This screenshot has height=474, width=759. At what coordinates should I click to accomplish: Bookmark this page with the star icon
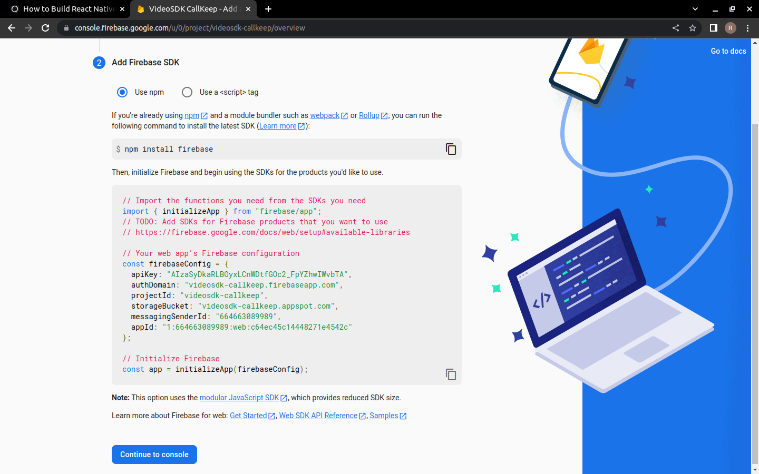click(x=693, y=28)
